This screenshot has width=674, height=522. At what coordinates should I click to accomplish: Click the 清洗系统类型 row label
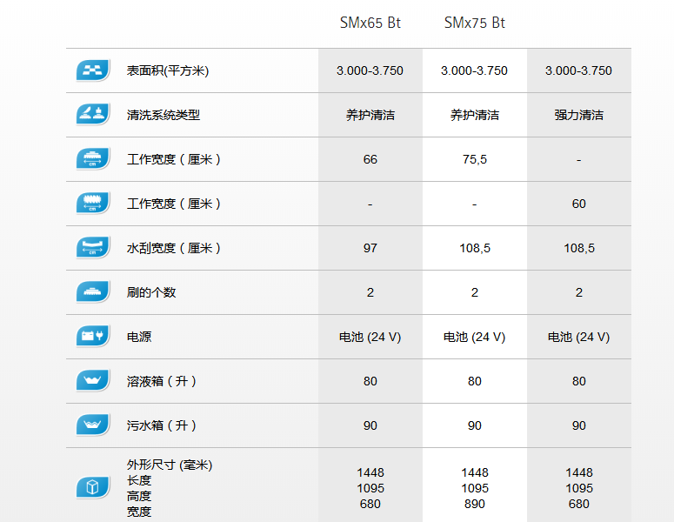click(163, 115)
